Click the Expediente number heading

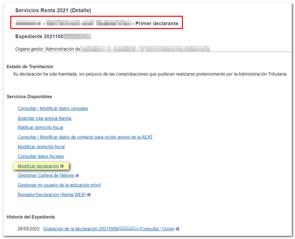click(x=53, y=36)
